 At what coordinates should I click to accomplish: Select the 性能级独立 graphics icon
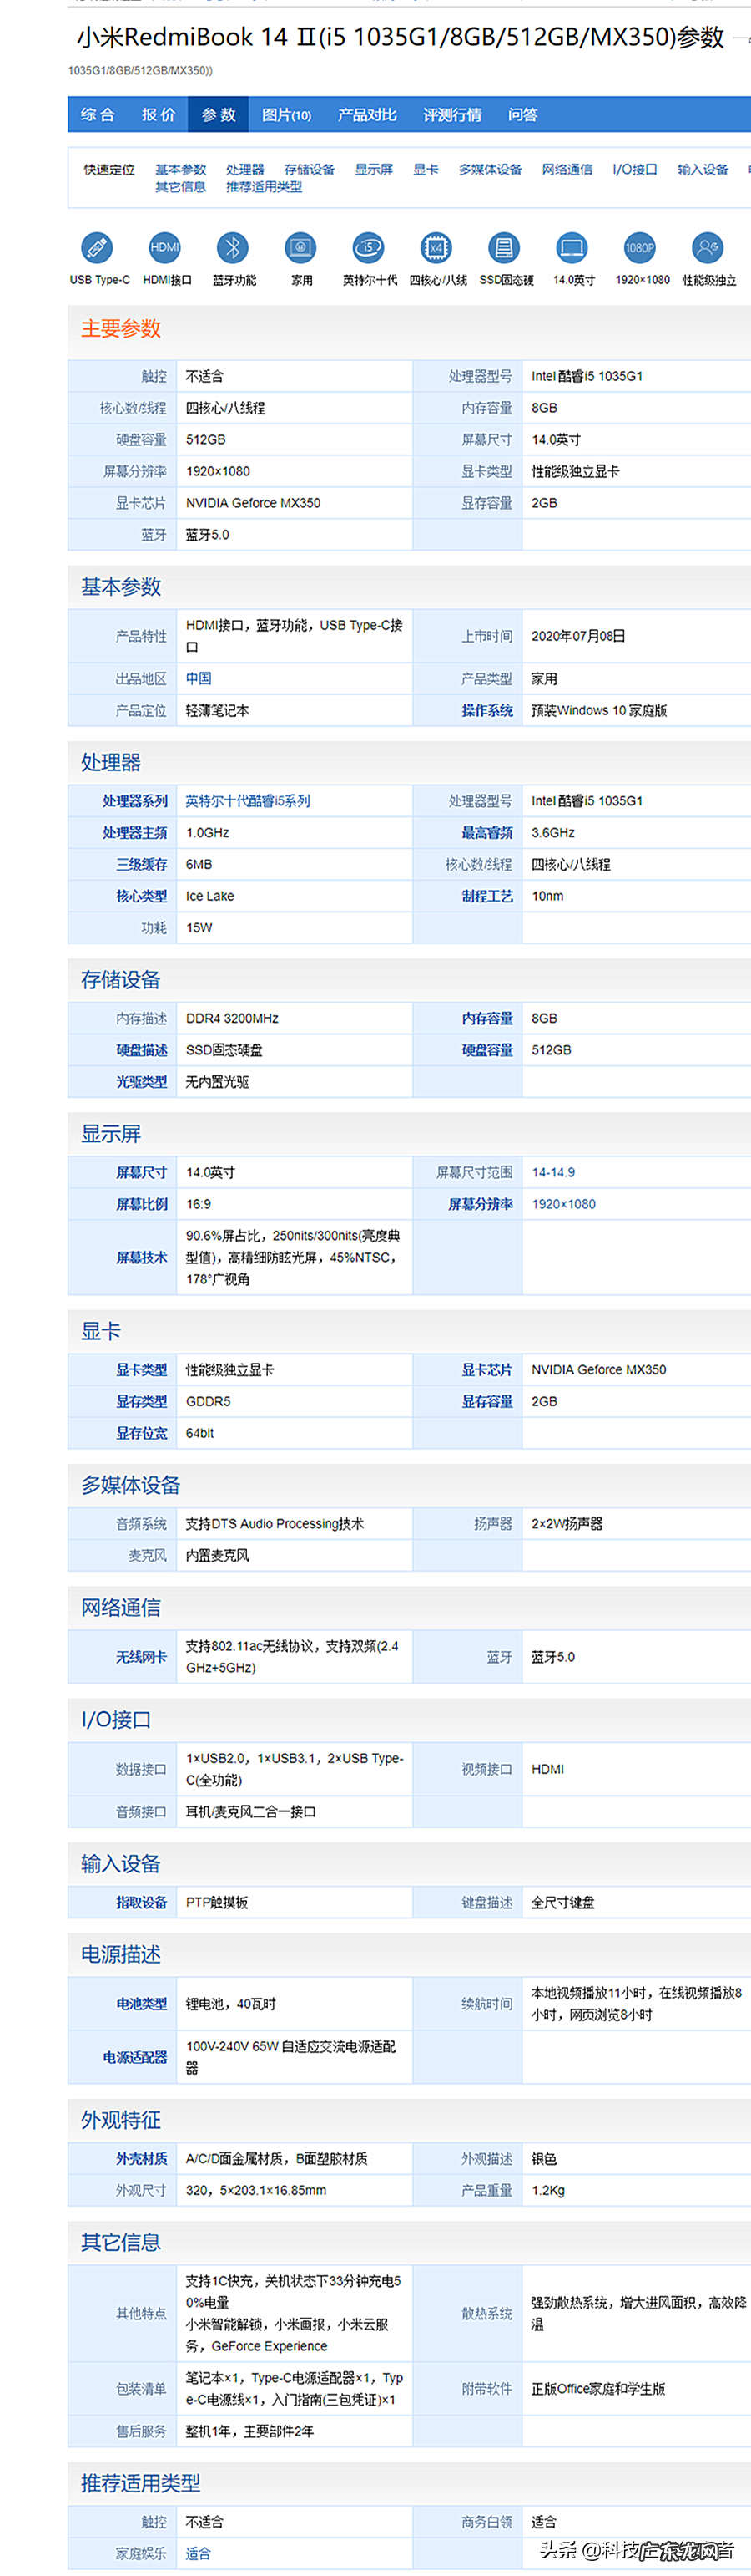tap(708, 247)
